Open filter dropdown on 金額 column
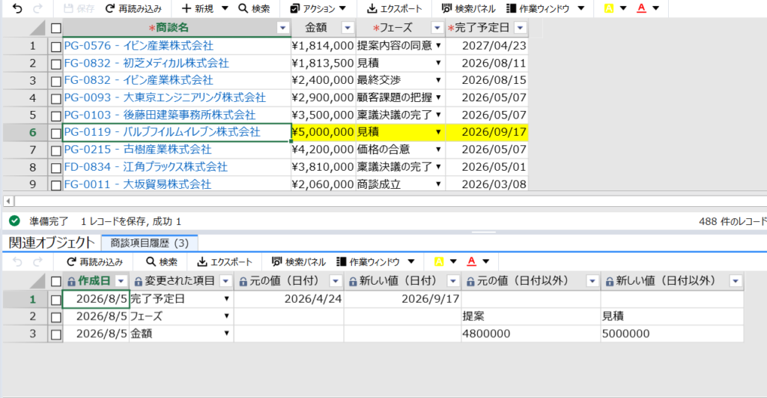This screenshot has width=767, height=398. (x=348, y=28)
